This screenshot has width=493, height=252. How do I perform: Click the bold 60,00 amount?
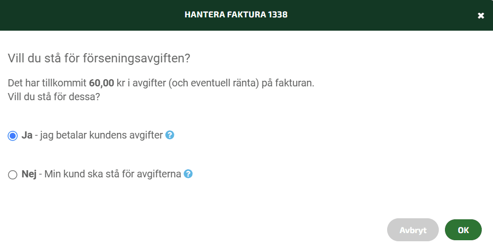click(x=102, y=84)
